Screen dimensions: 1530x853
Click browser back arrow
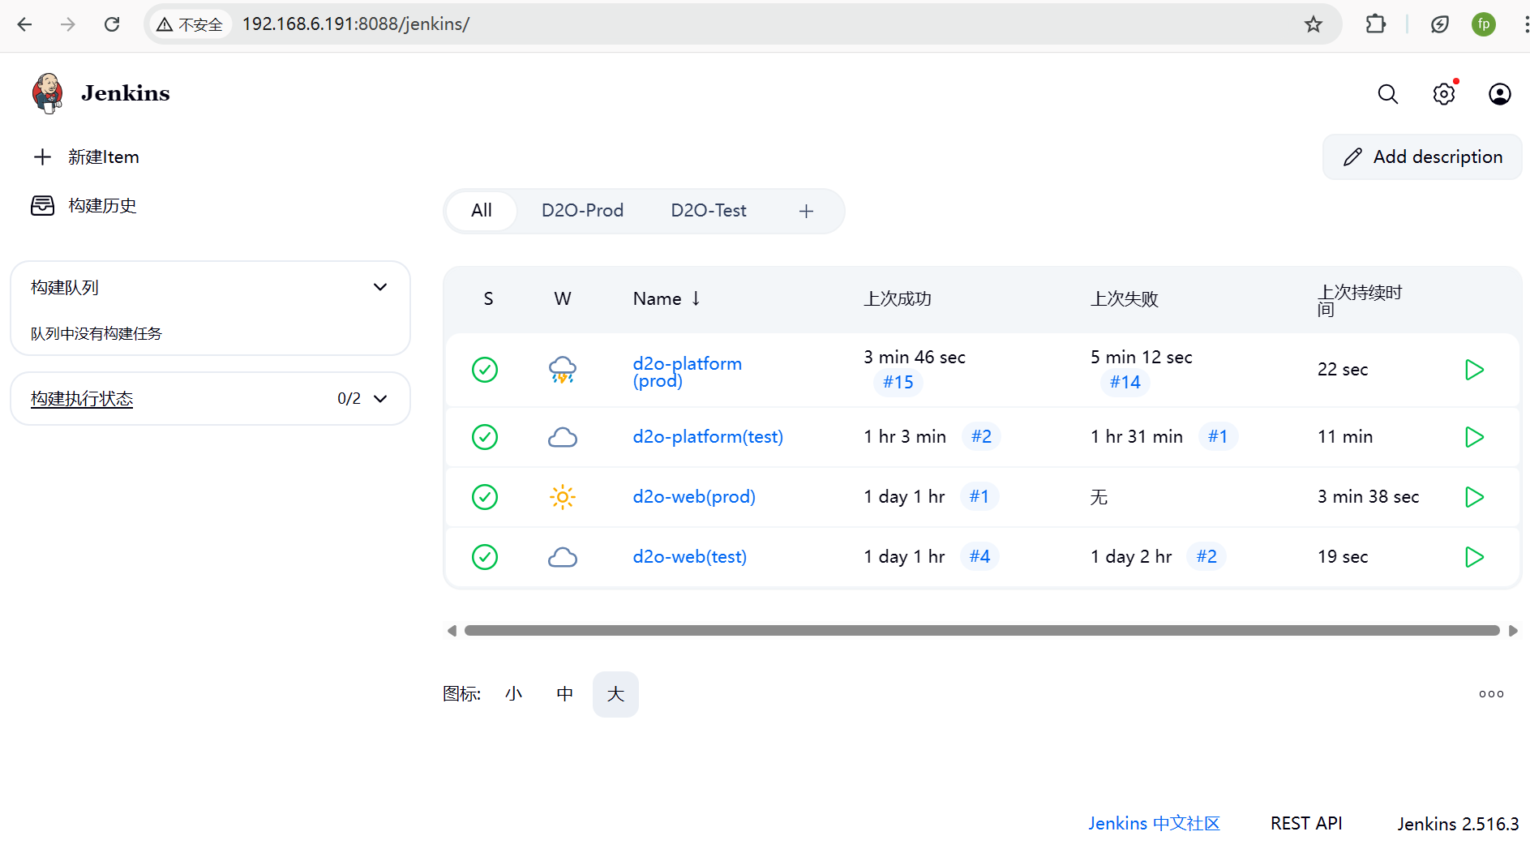tap(24, 24)
